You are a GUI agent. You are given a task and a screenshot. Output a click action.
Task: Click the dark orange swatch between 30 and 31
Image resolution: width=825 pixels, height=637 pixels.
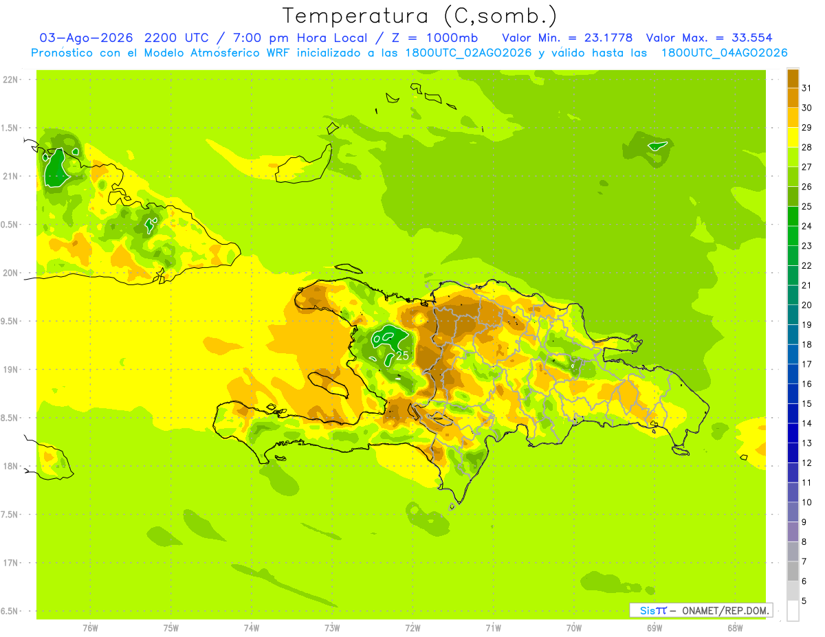click(x=793, y=98)
